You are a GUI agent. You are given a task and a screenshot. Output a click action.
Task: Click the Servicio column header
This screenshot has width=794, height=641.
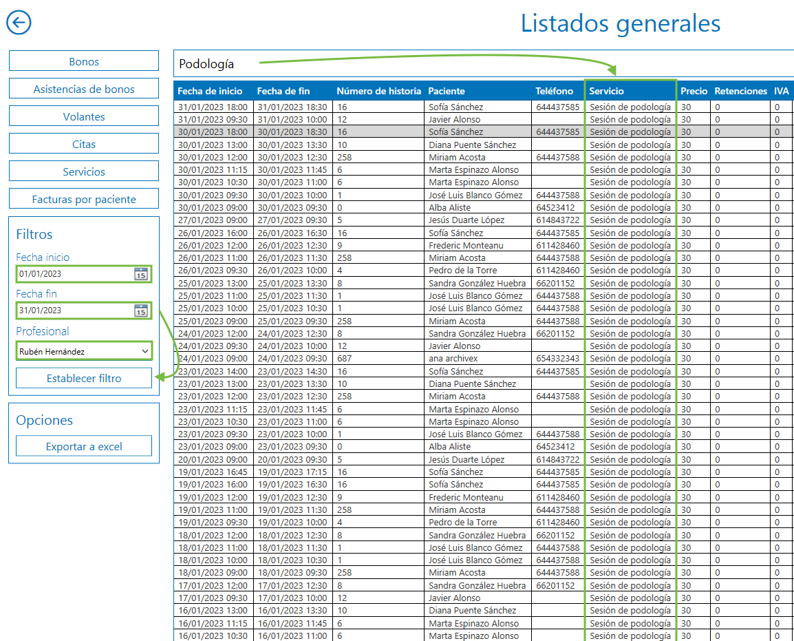[x=607, y=91]
